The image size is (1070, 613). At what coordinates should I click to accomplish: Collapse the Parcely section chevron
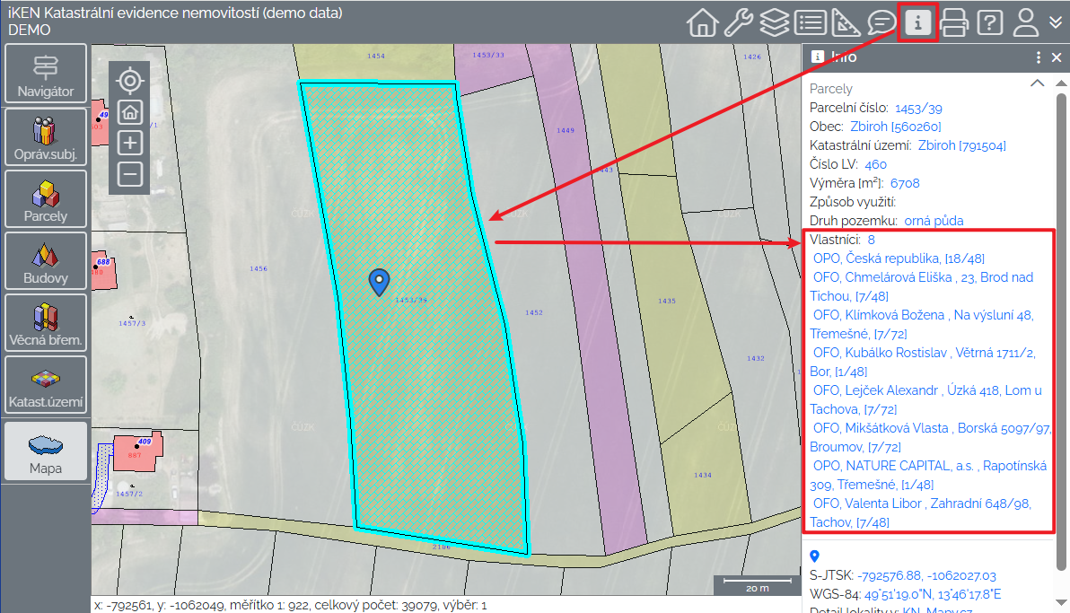(1037, 83)
